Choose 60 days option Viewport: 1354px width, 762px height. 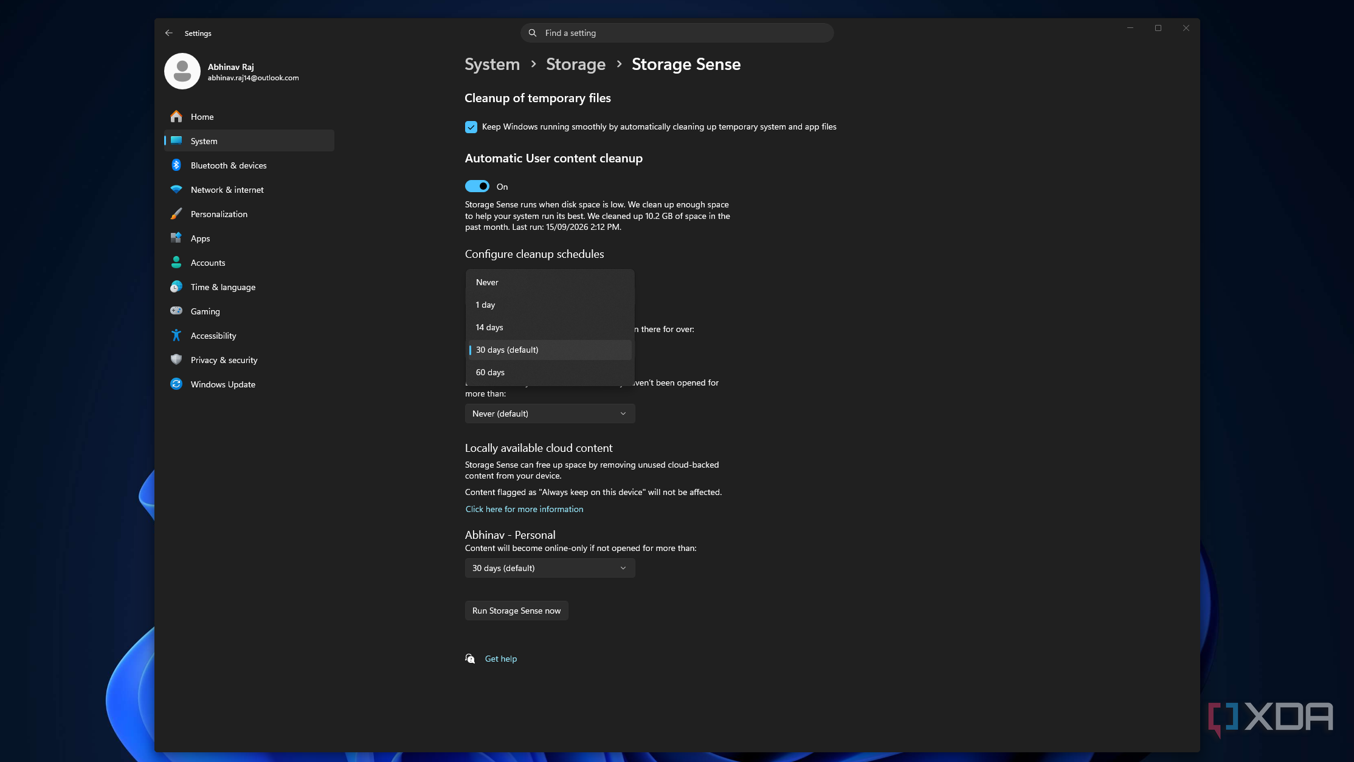pos(550,372)
